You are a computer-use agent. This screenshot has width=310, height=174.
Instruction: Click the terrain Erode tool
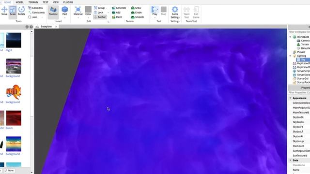[137, 13]
